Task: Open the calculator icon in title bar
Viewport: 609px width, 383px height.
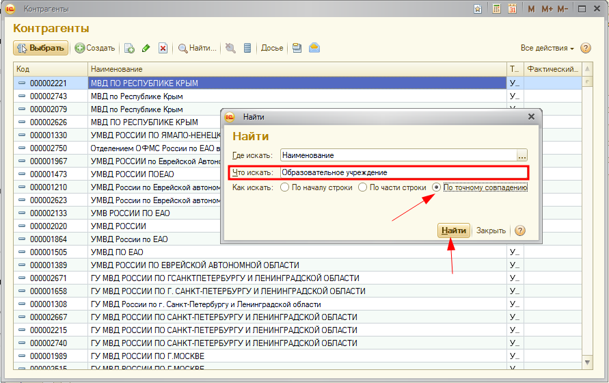Action: (496, 9)
